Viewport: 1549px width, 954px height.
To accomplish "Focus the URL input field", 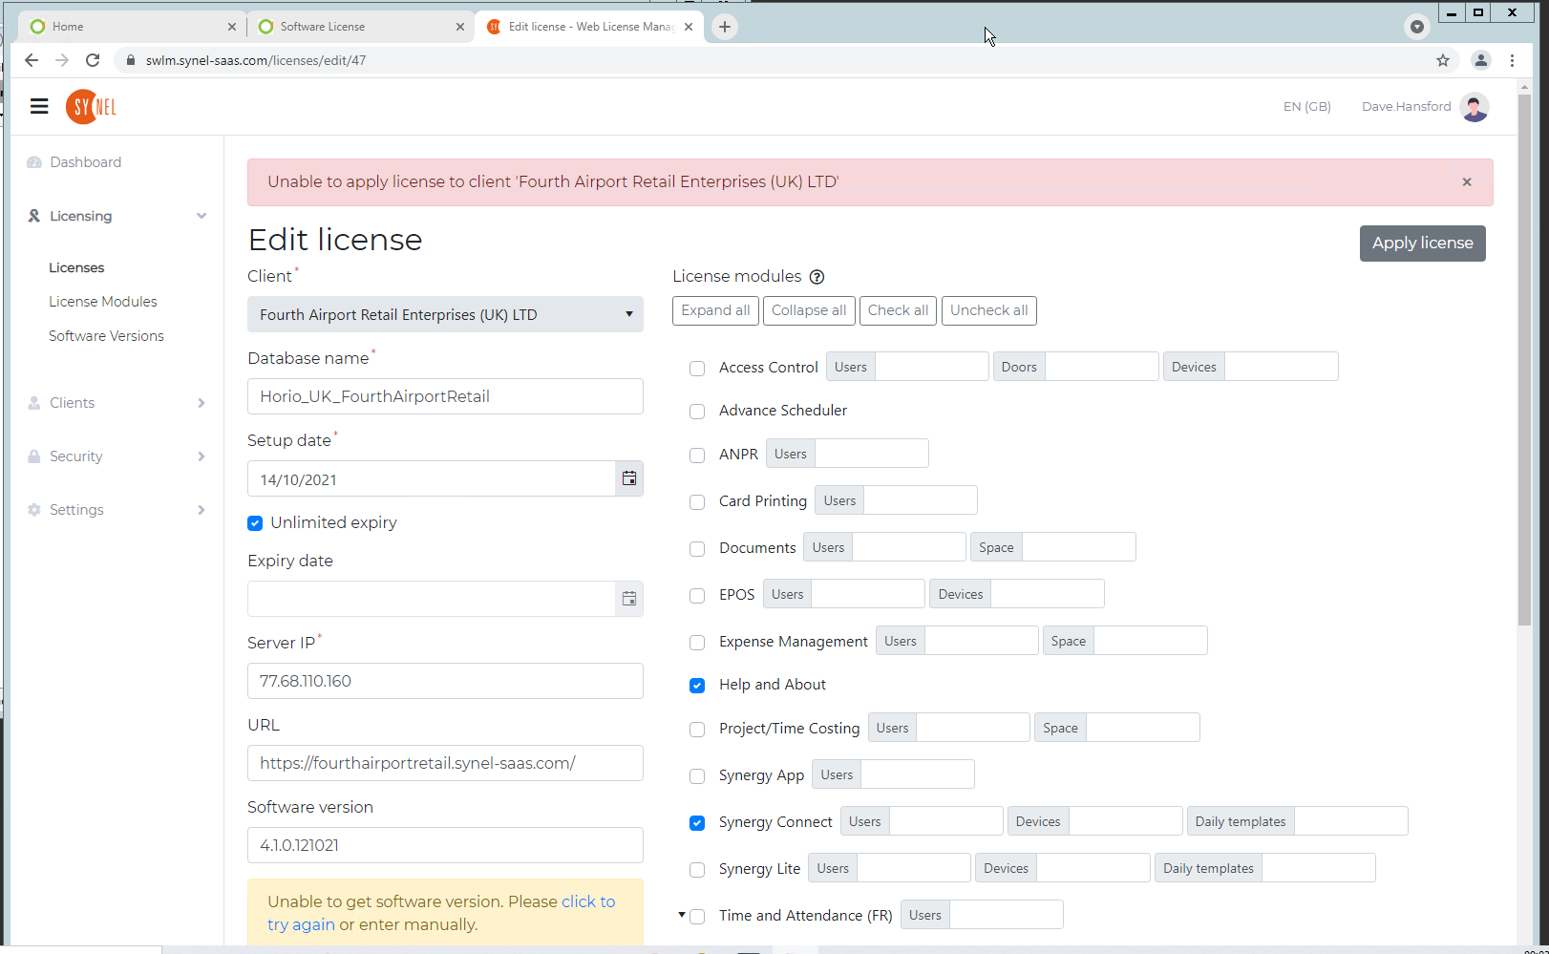I will (445, 763).
